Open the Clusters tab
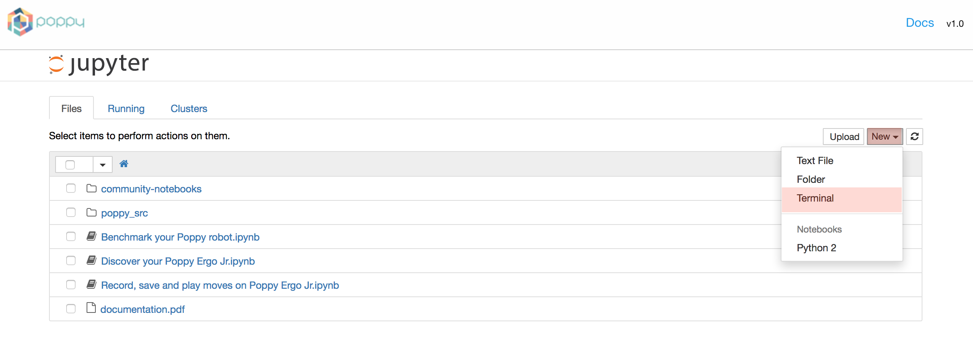Viewport: 973px width, 345px height. click(x=189, y=109)
